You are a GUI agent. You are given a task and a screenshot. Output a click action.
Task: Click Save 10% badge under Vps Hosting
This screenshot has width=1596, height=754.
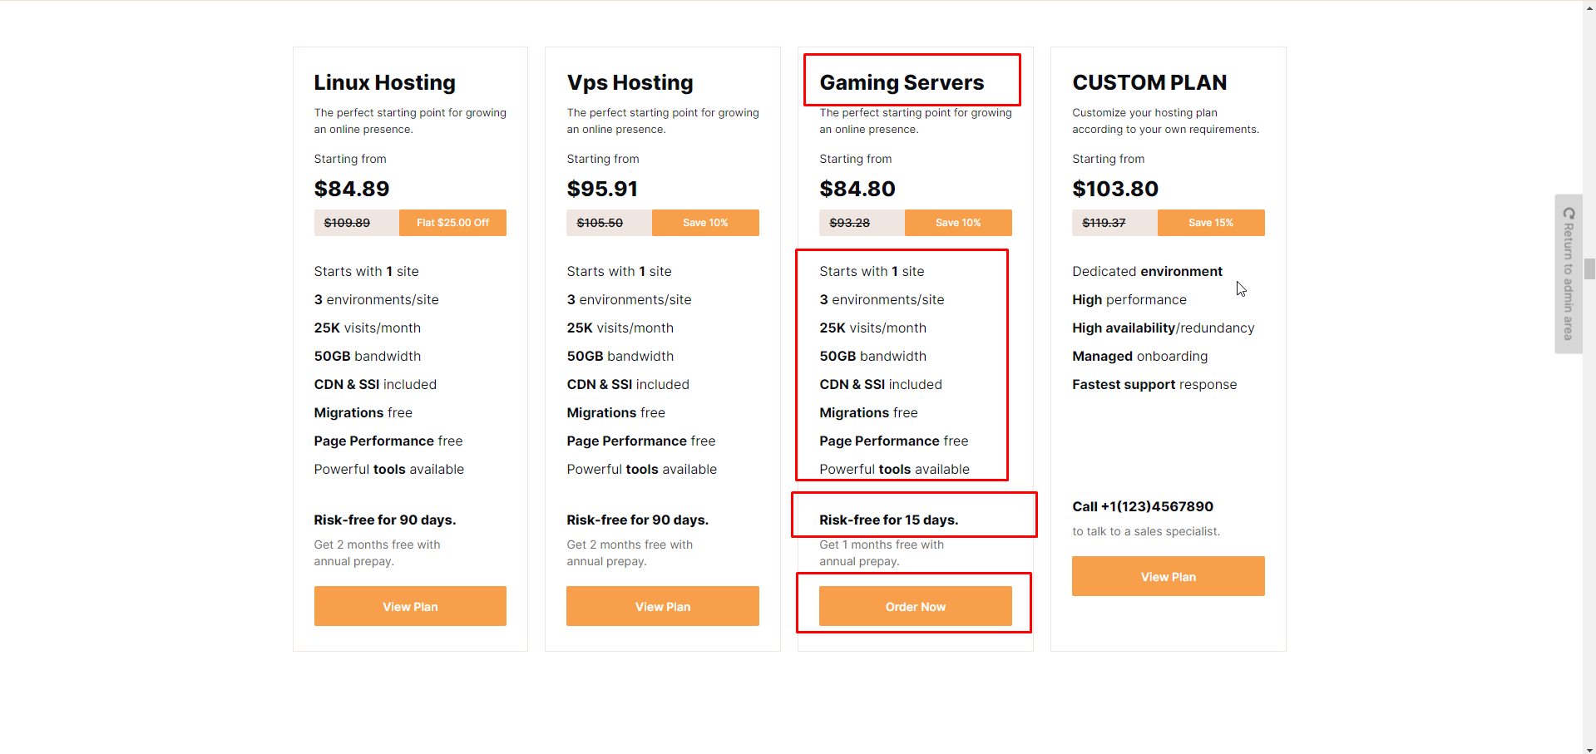705,223
